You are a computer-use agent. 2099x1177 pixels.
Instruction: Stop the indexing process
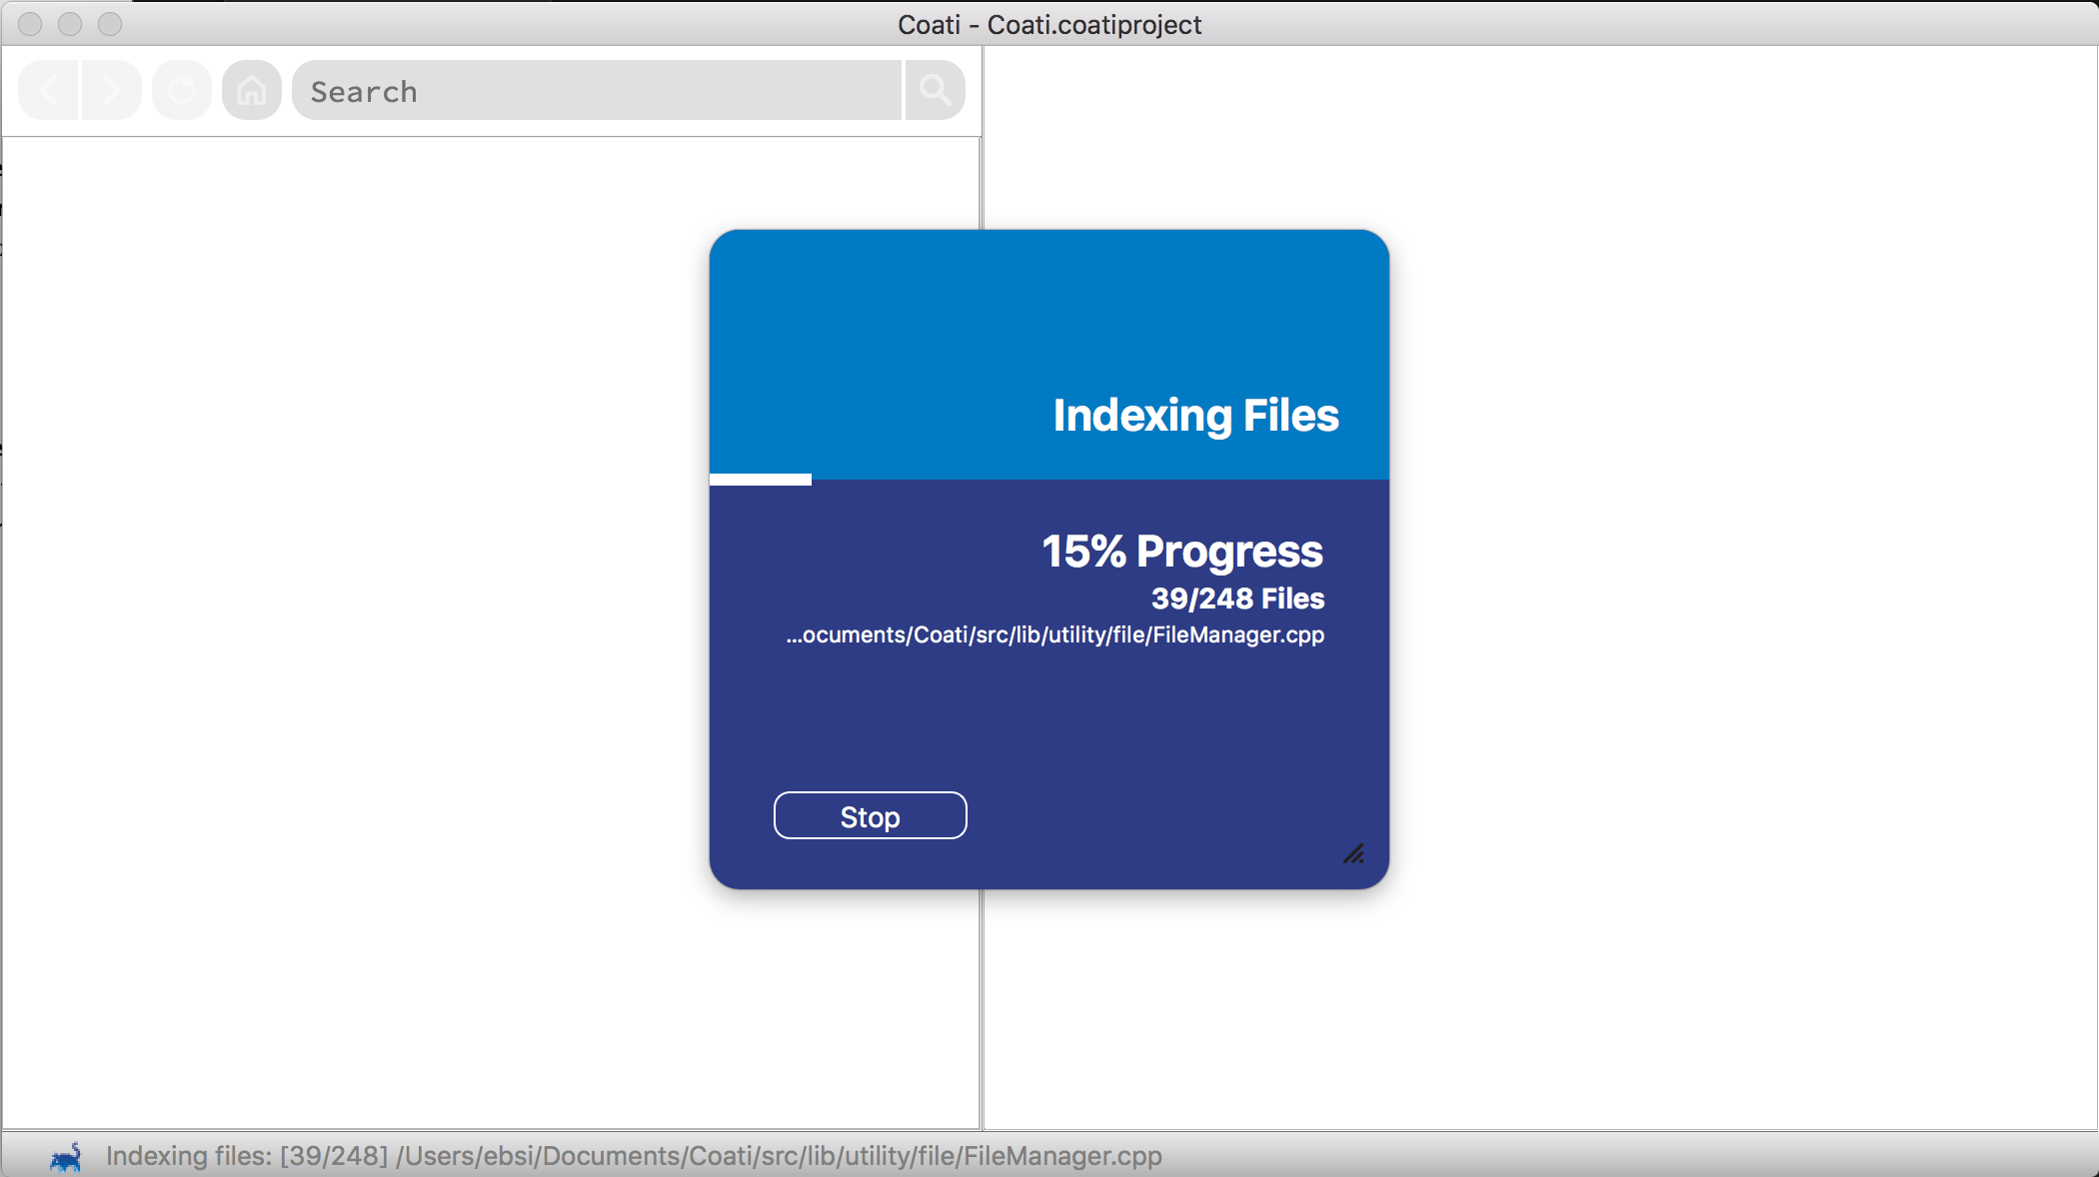[870, 816]
